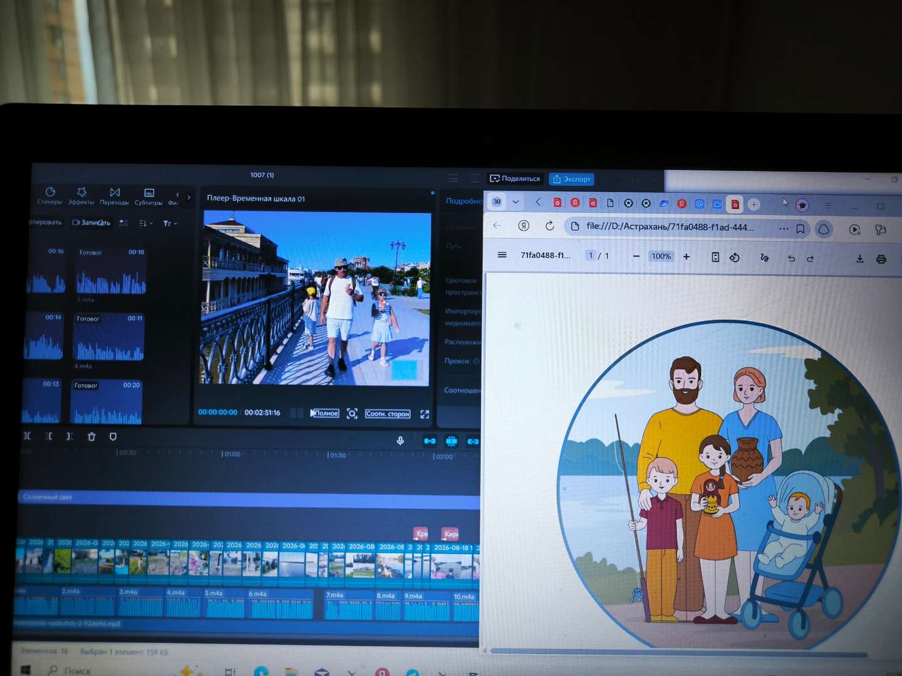Screen dimensions: 902x676
Task: Toggle the first blue link button beside microphone
Action: point(430,441)
